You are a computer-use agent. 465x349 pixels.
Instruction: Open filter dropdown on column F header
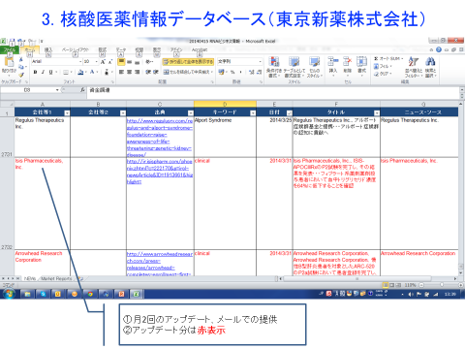tap(377, 112)
